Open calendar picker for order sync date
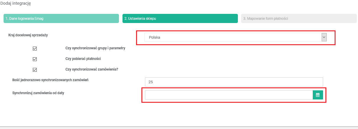The height and width of the screenshot is (129, 358). coord(318,95)
